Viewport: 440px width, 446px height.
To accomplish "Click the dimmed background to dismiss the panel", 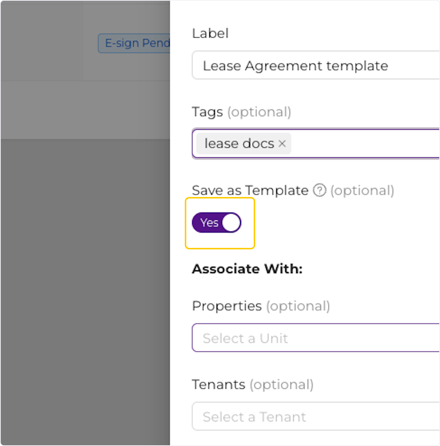I will (x=84, y=256).
